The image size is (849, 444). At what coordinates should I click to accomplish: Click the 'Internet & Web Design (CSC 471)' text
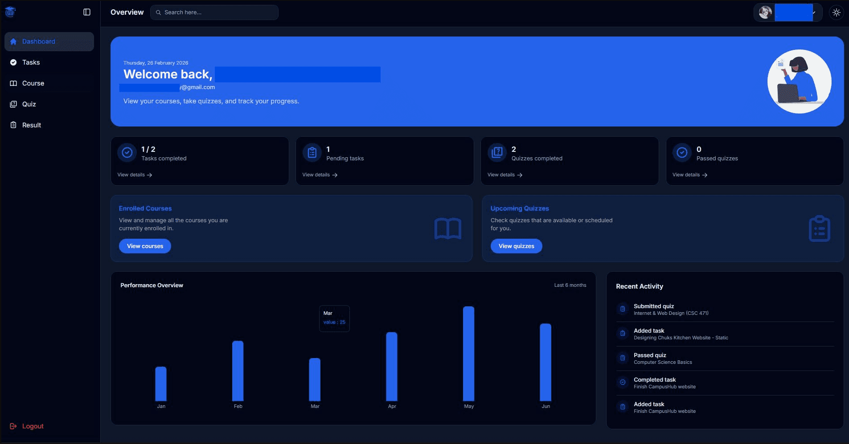[671, 314]
